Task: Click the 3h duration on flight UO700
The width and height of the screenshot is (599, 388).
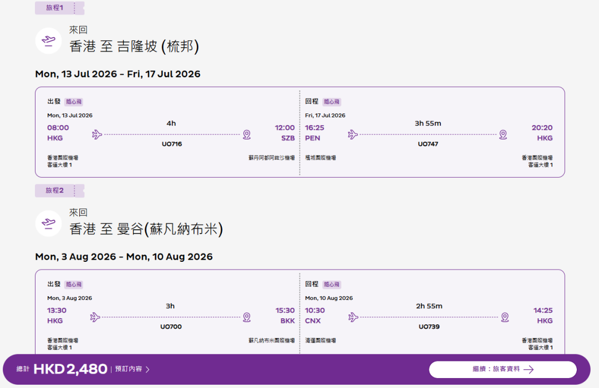Action: pos(170,306)
